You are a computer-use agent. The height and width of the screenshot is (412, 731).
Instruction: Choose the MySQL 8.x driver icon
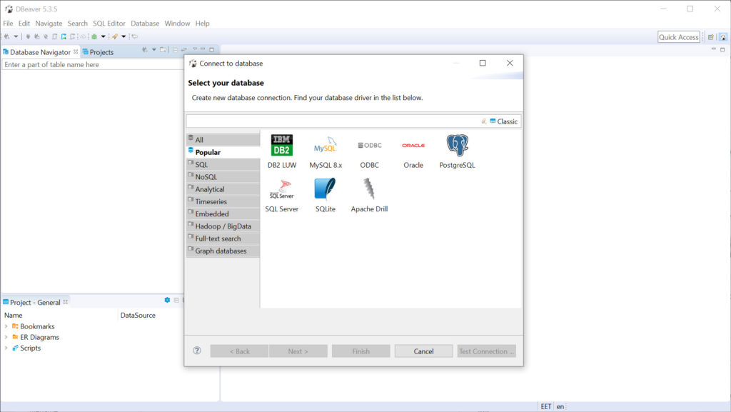tap(326, 146)
